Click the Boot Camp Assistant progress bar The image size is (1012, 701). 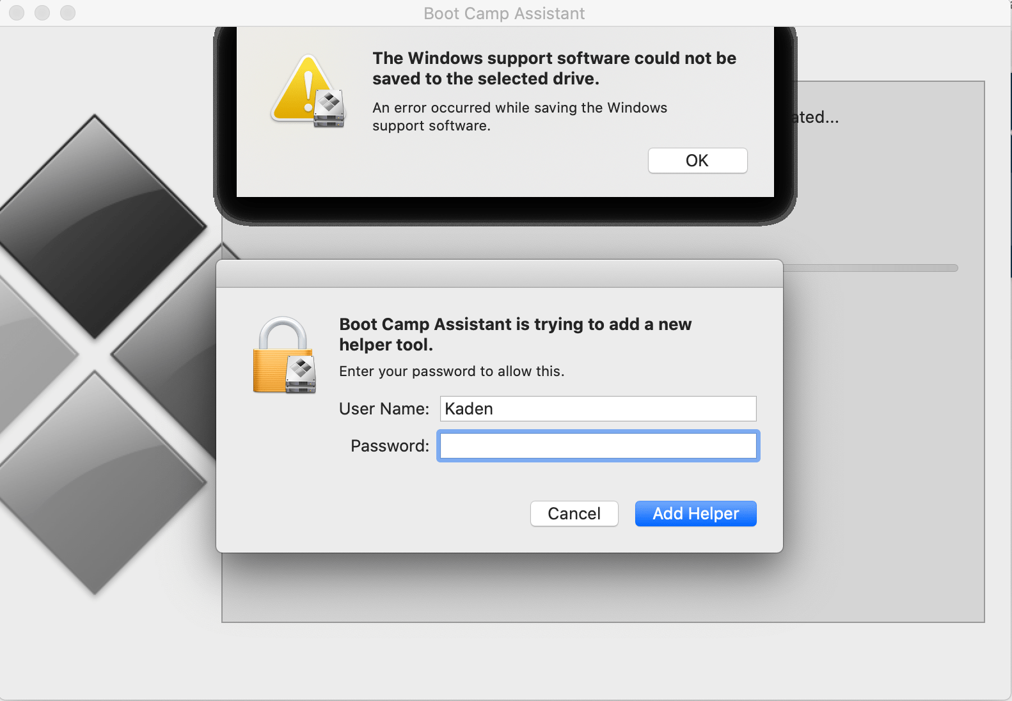coord(870,268)
